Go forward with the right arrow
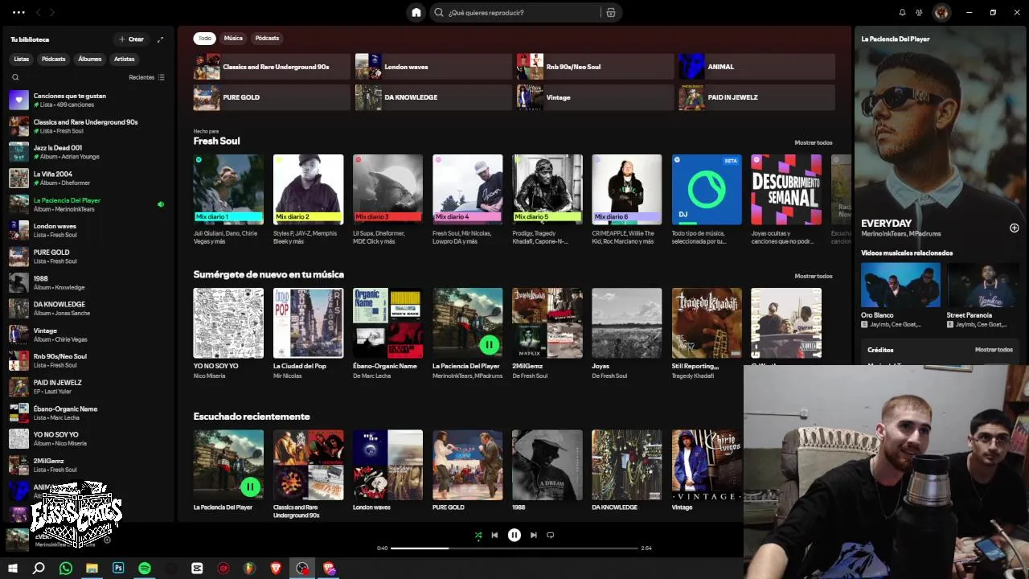This screenshot has width=1029, height=579. point(52,12)
